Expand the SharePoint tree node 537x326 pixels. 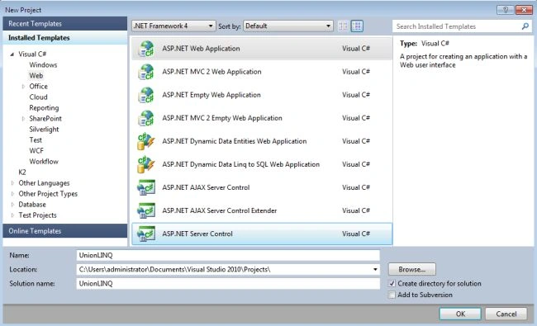click(x=23, y=119)
